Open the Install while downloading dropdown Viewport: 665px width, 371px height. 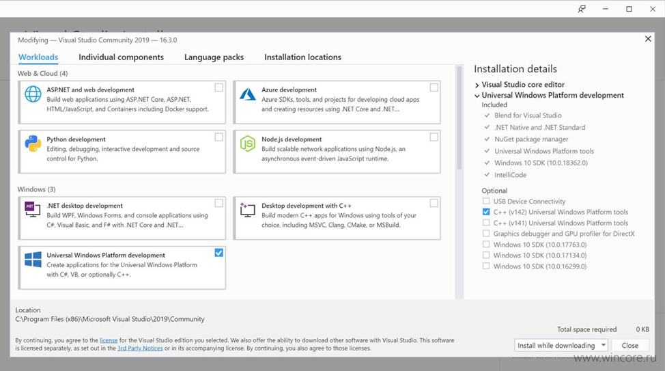tap(561, 346)
